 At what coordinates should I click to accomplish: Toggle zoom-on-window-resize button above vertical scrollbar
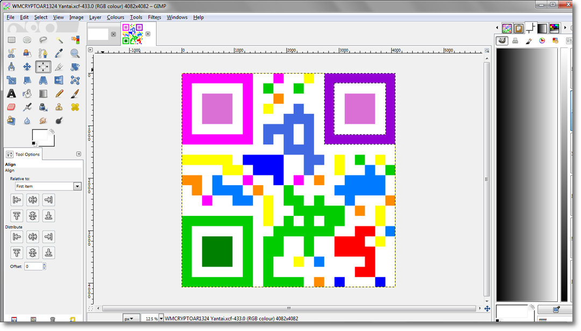(487, 51)
